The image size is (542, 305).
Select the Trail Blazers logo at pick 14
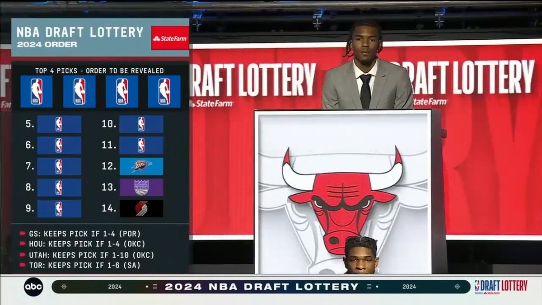[141, 209]
